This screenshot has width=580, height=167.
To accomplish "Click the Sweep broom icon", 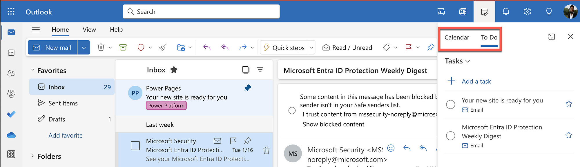I will click(163, 47).
